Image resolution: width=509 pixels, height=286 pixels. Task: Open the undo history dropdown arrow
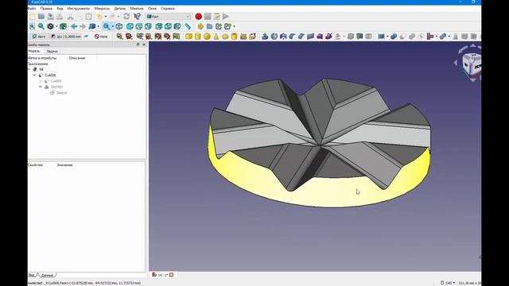pyautogui.click(x=106, y=16)
